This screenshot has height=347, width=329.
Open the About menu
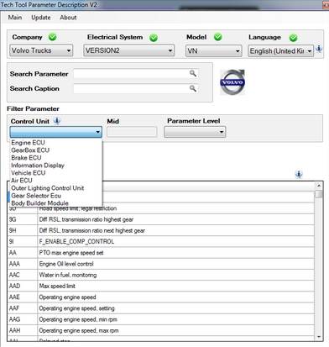pos(68,18)
